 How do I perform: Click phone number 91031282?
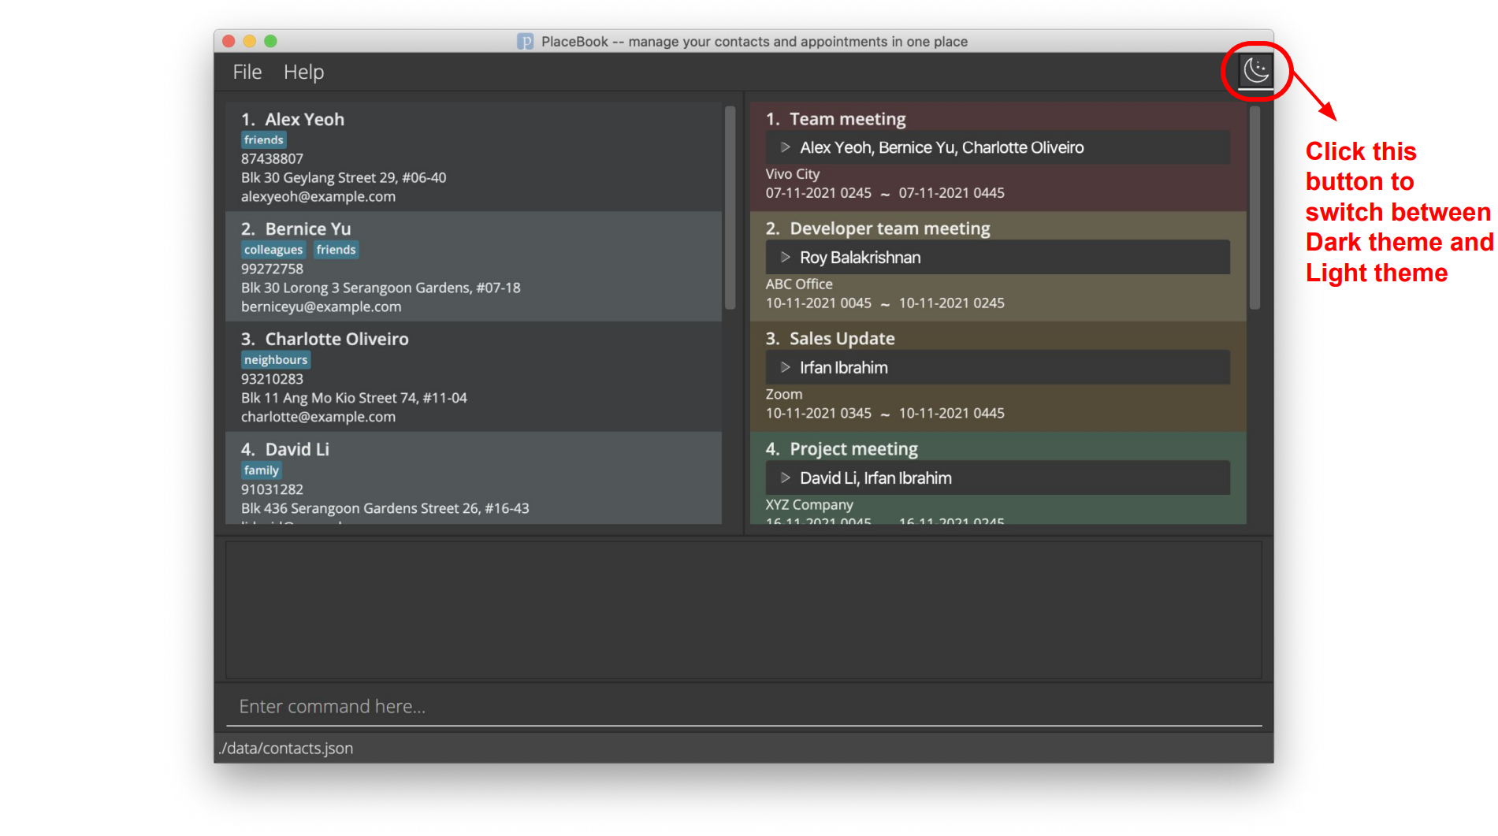point(272,490)
